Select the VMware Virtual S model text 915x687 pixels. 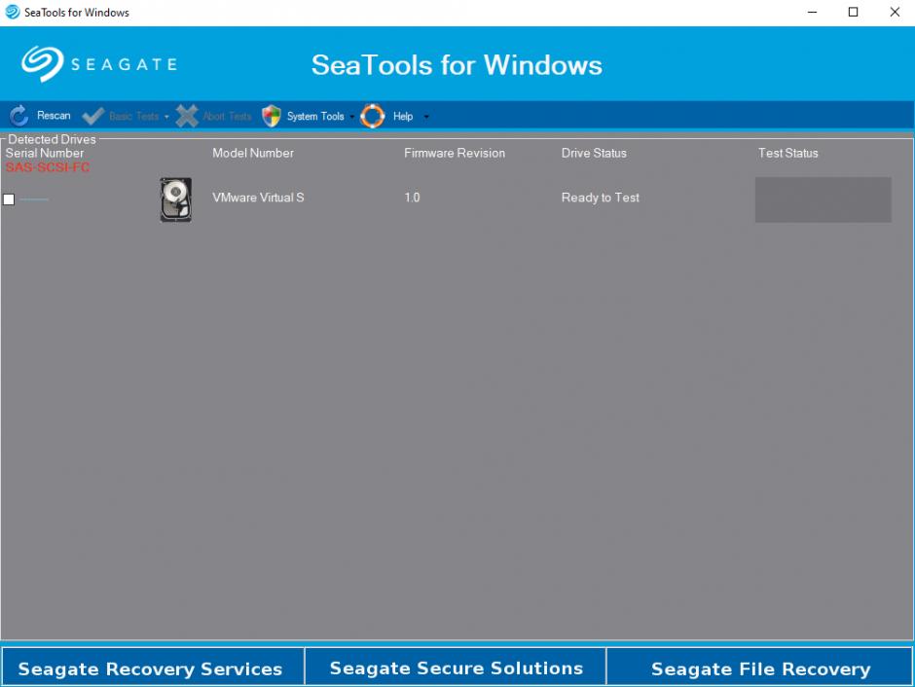258,198
